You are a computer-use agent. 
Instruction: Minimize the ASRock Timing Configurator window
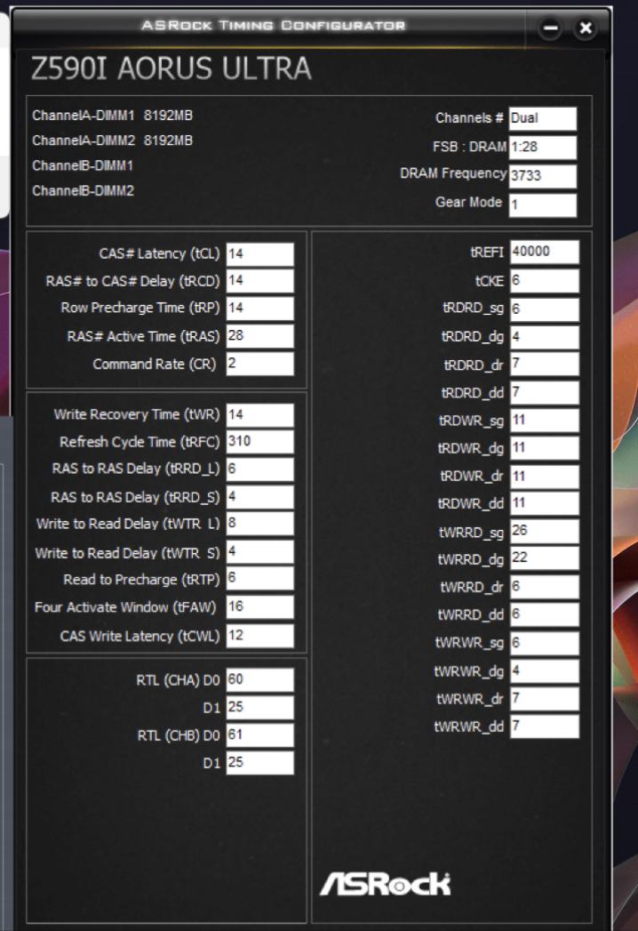[550, 28]
